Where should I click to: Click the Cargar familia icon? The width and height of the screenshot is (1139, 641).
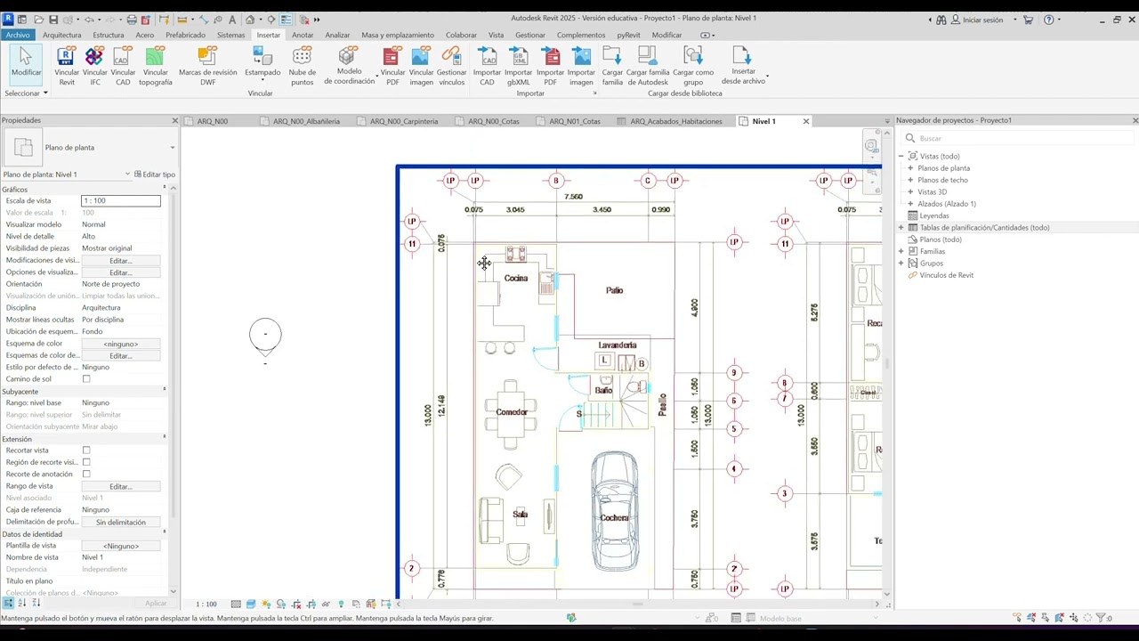[612, 67]
